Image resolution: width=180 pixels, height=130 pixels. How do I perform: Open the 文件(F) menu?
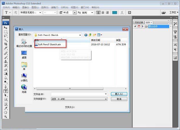click(x=6, y=8)
